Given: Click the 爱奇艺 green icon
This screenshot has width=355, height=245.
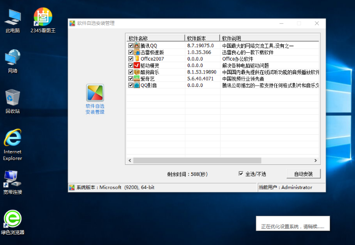Looking at the screenshot, I should 137,79.
